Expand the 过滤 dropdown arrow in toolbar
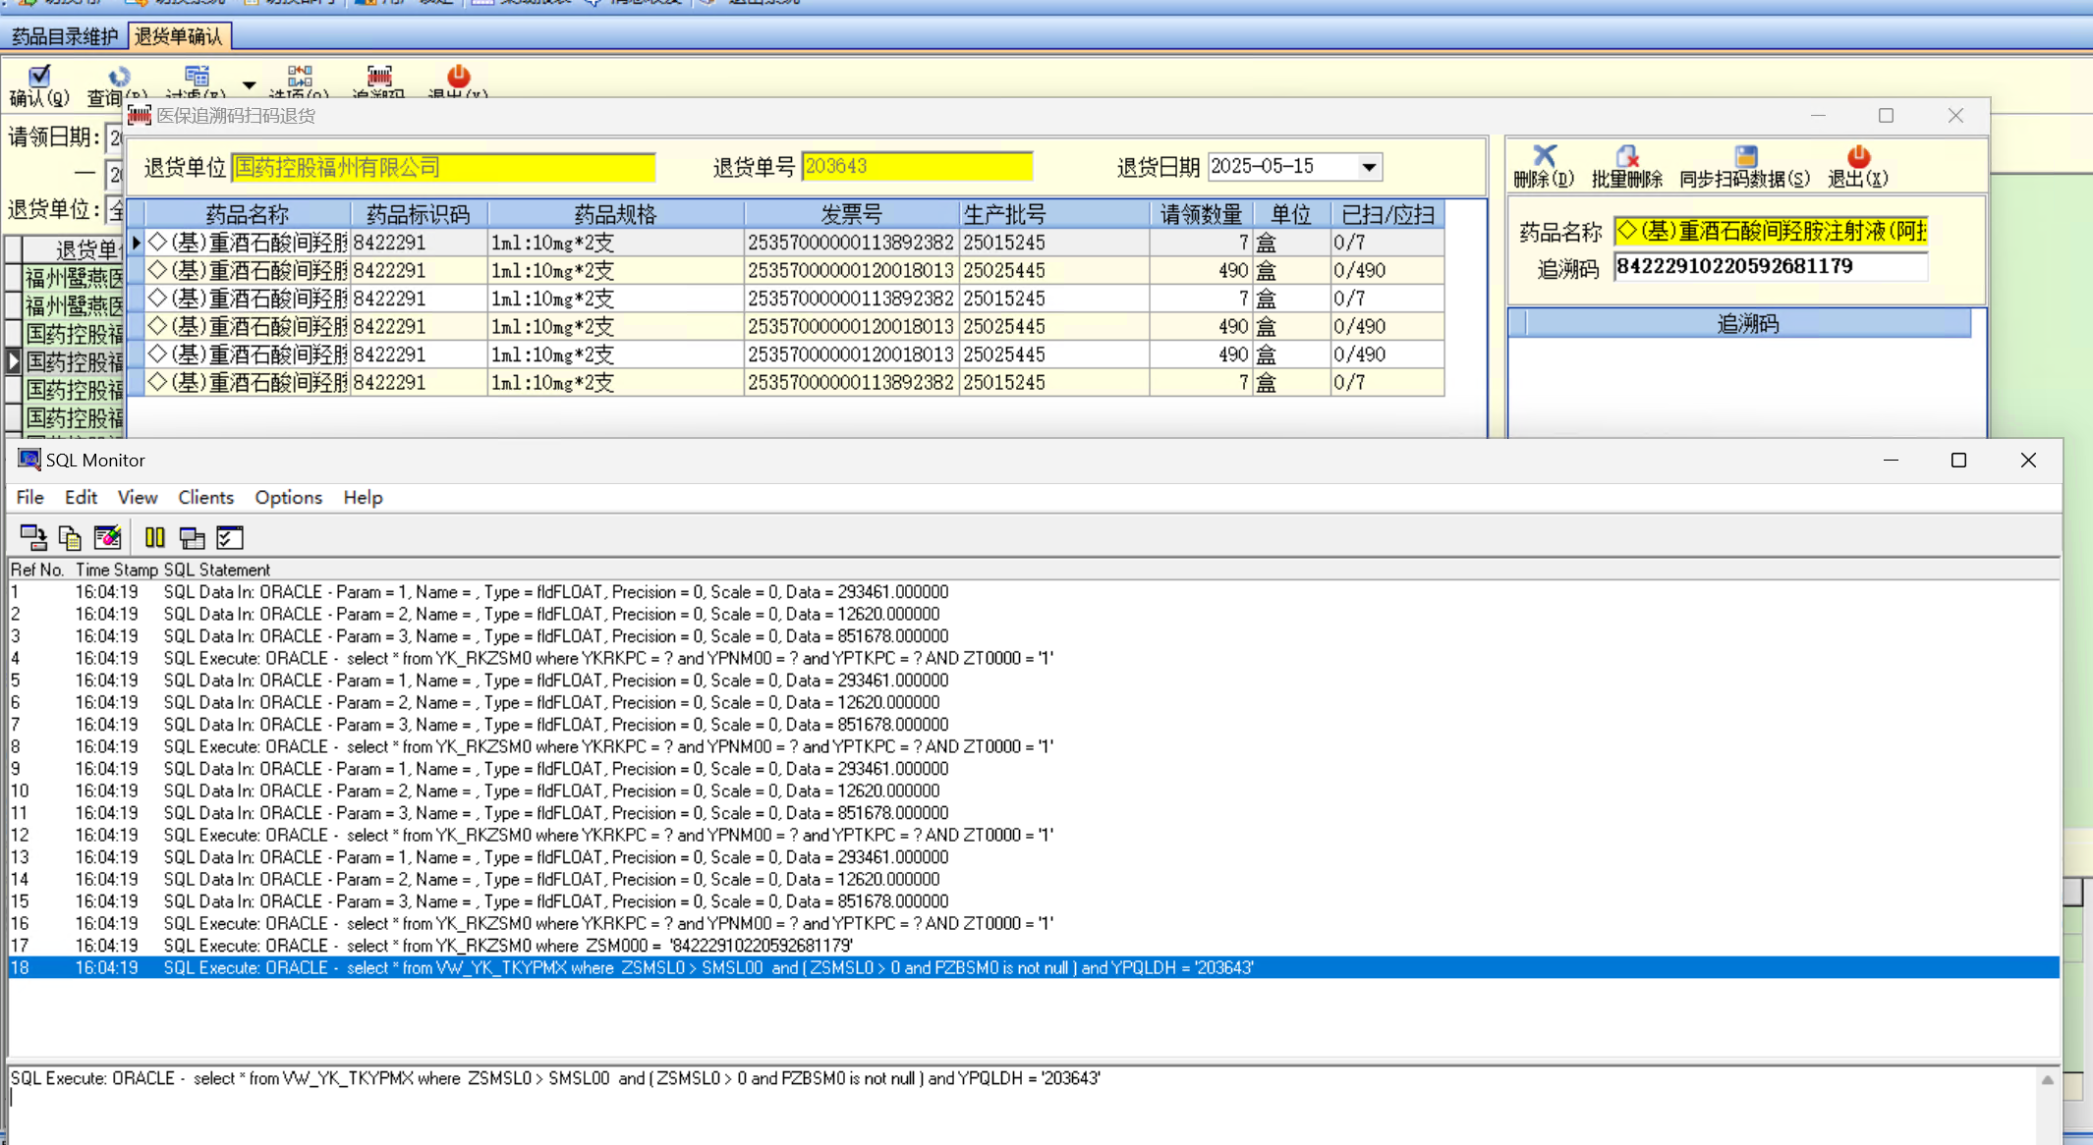This screenshot has width=2093, height=1145. (250, 85)
